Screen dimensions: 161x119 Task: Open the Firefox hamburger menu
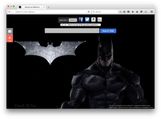(152, 12)
